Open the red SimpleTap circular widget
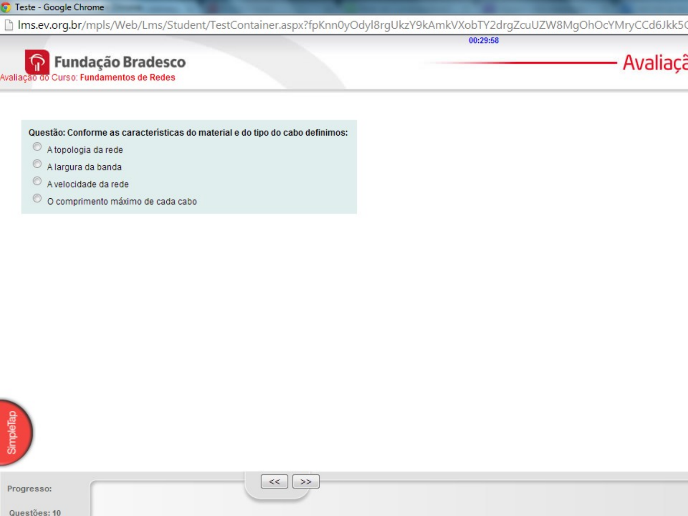 point(14,432)
